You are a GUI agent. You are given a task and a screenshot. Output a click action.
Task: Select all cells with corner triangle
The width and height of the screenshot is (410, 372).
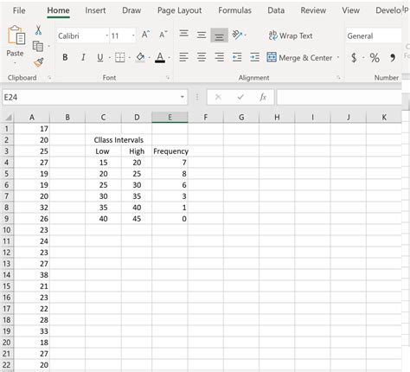8,118
